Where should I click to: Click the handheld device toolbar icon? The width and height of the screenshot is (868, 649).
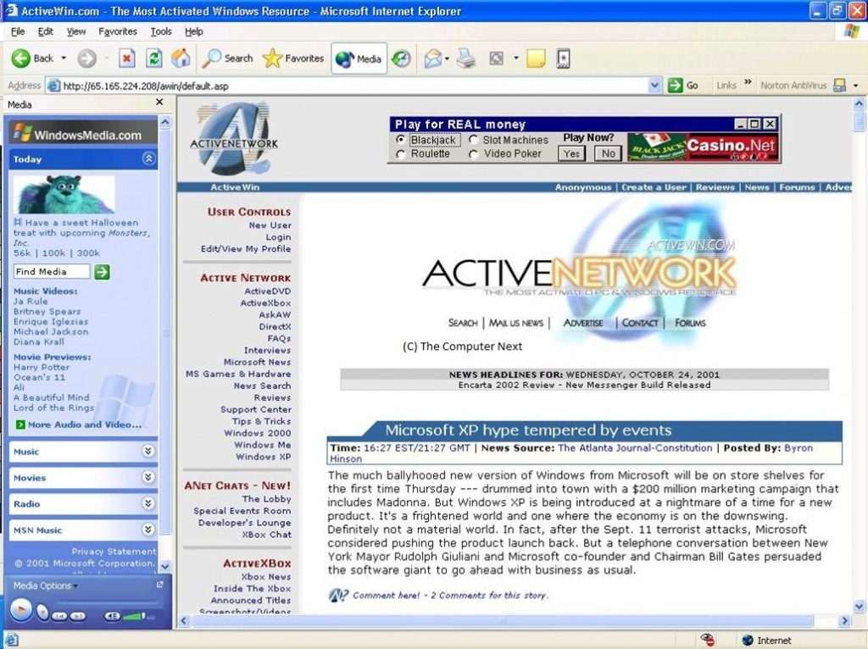(x=563, y=58)
